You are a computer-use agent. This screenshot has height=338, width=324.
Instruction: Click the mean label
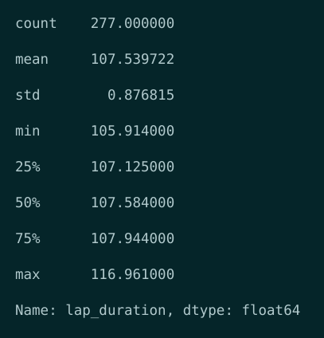pyautogui.click(x=32, y=59)
